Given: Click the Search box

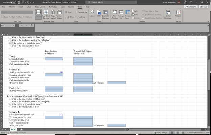Looking at the screenshot, I should [111, 2].
